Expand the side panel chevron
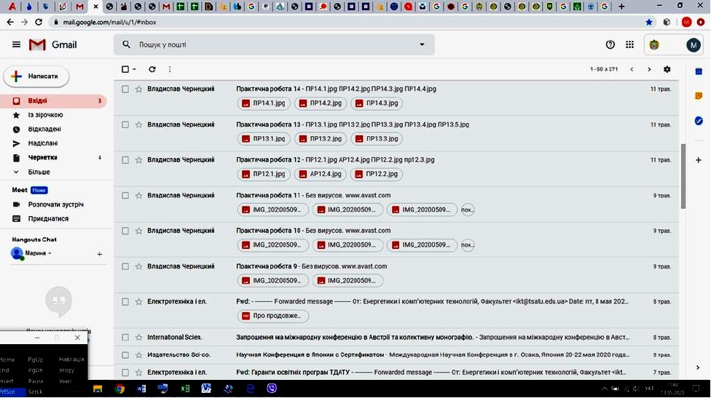The height and width of the screenshot is (398, 711). click(x=698, y=367)
